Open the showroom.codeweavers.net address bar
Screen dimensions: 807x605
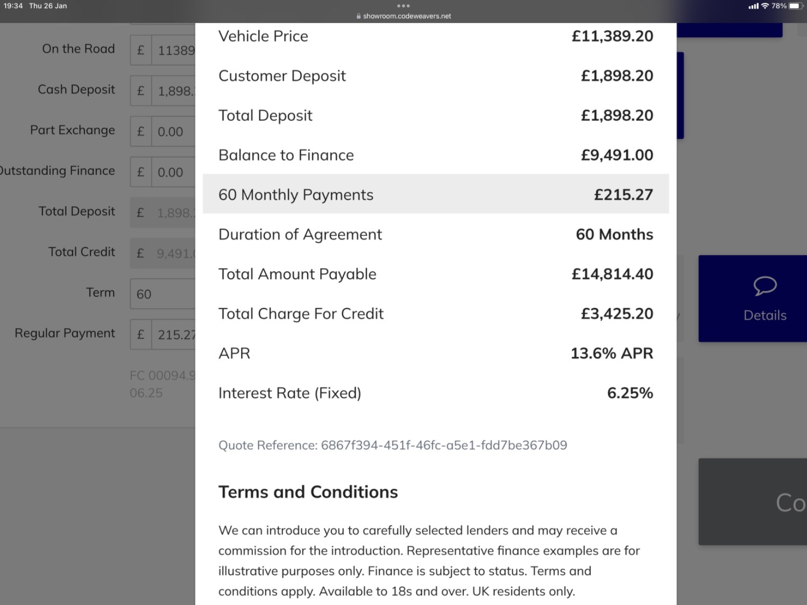(x=403, y=16)
